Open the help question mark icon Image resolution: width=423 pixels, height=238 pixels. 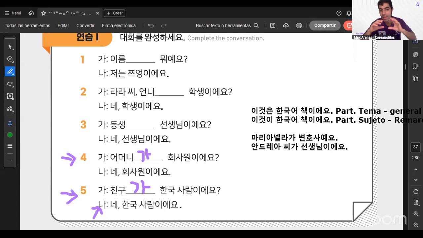[339, 13]
